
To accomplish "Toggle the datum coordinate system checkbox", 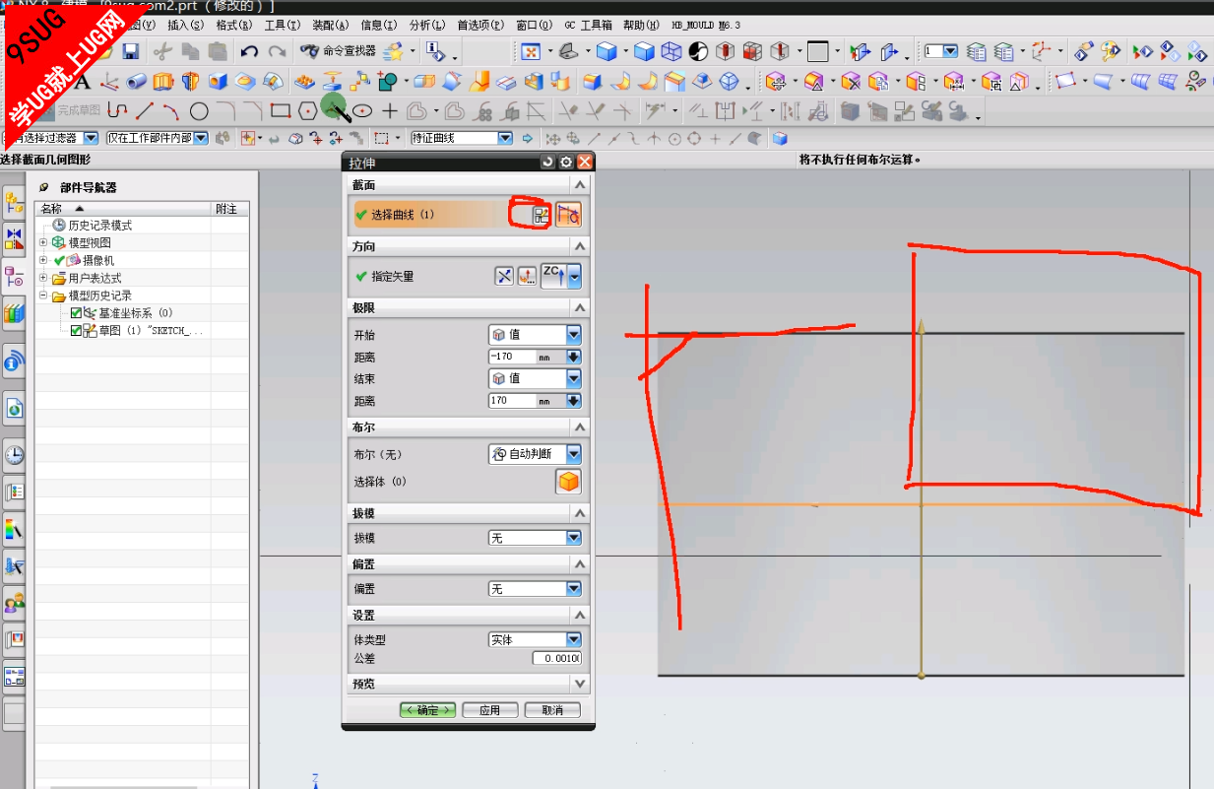I will click(76, 313).
